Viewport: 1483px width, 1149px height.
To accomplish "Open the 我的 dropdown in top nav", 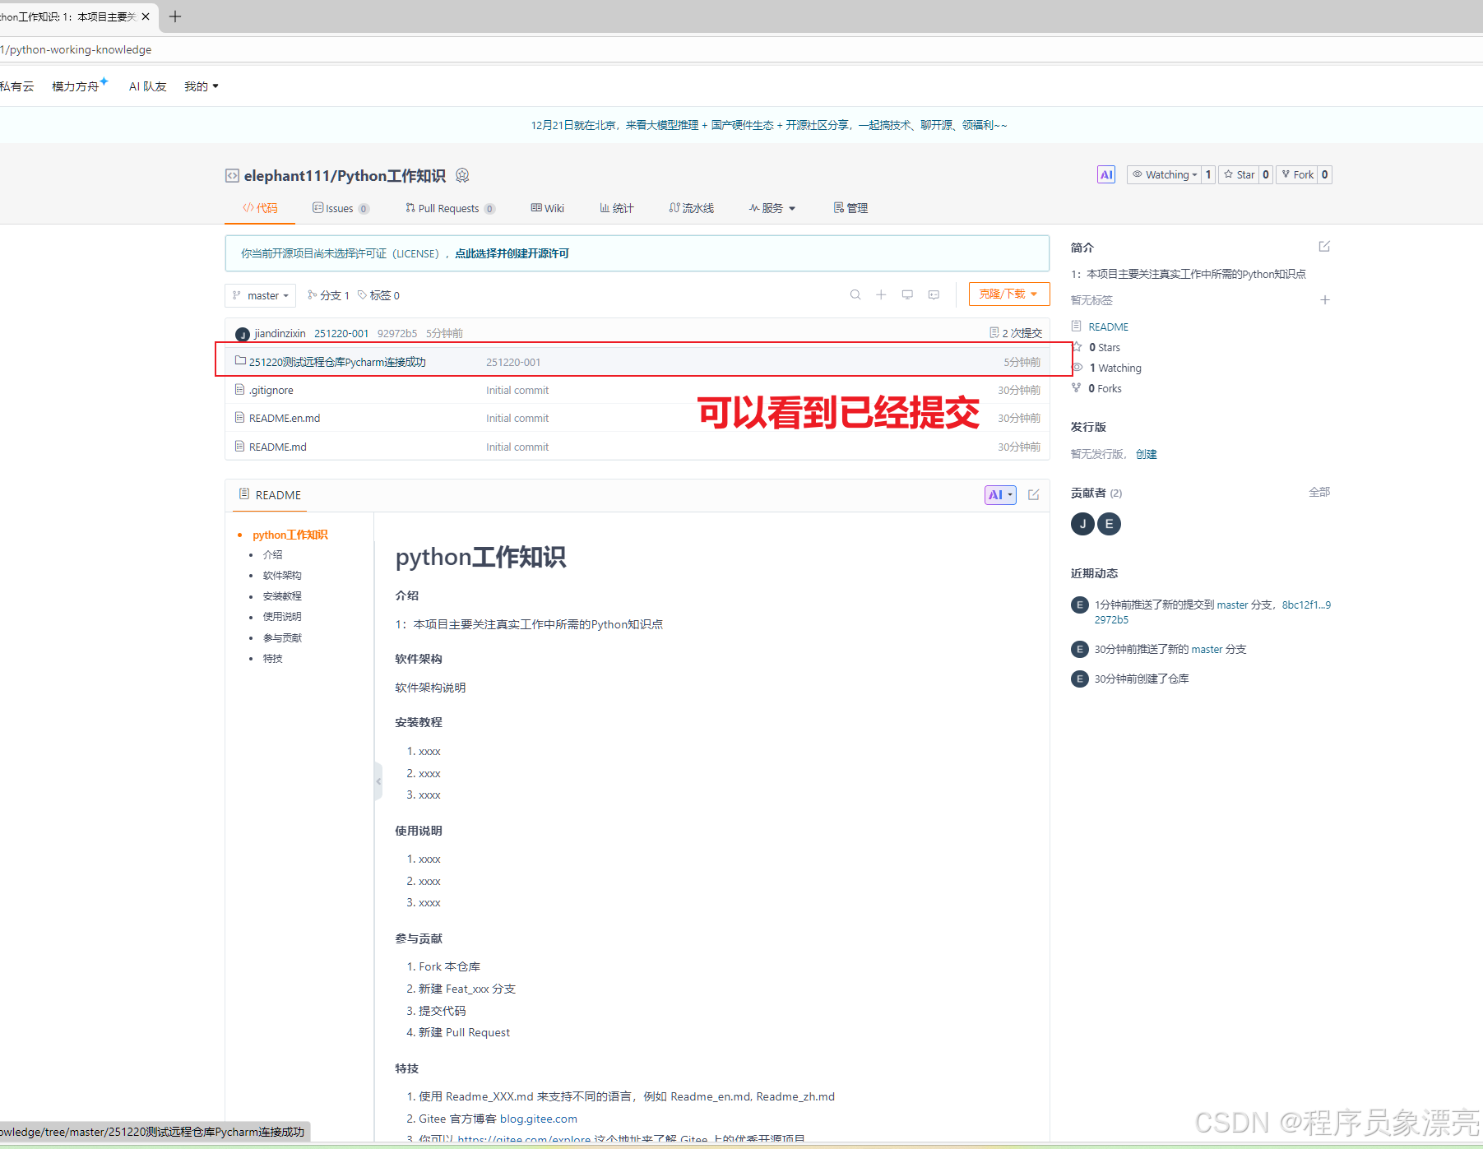I will 202,86.
